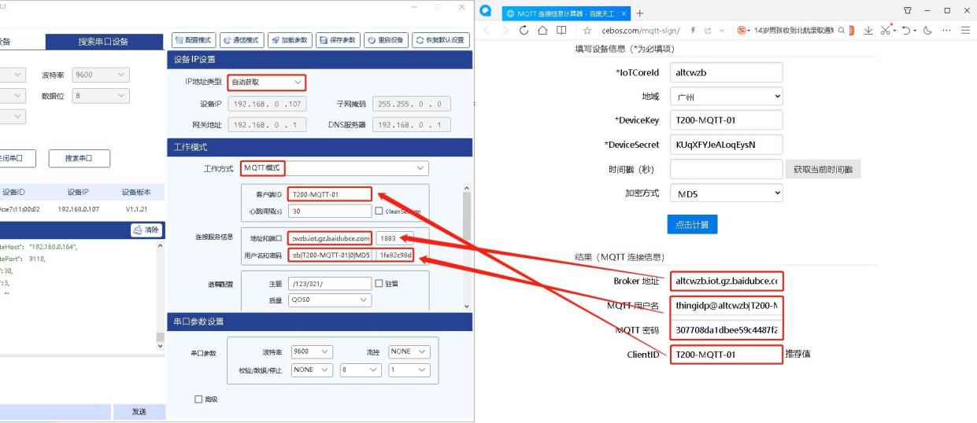Click the 客户端ID input field
Image resolution: width=977 pixels, height=423 pixels.
329,194
